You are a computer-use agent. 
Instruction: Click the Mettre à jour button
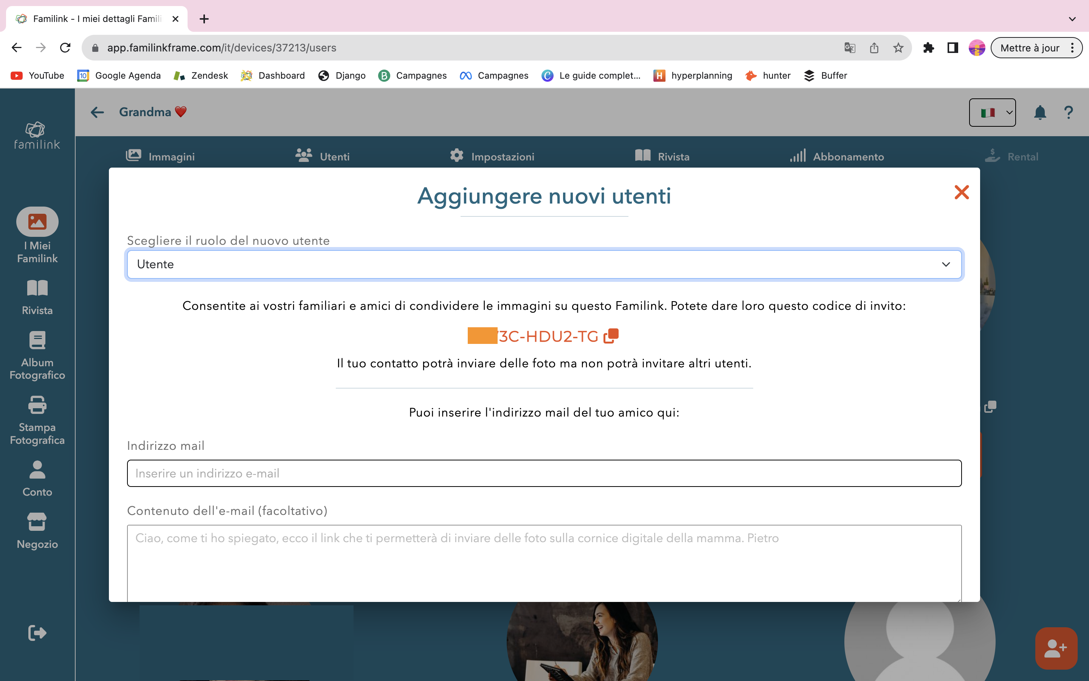(1030, 48)
